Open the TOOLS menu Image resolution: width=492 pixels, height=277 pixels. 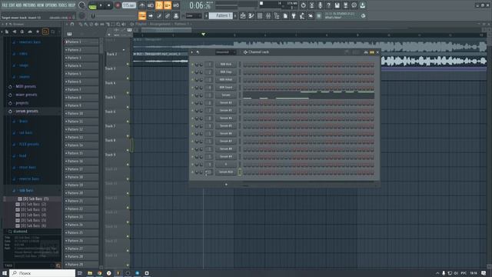62,5
